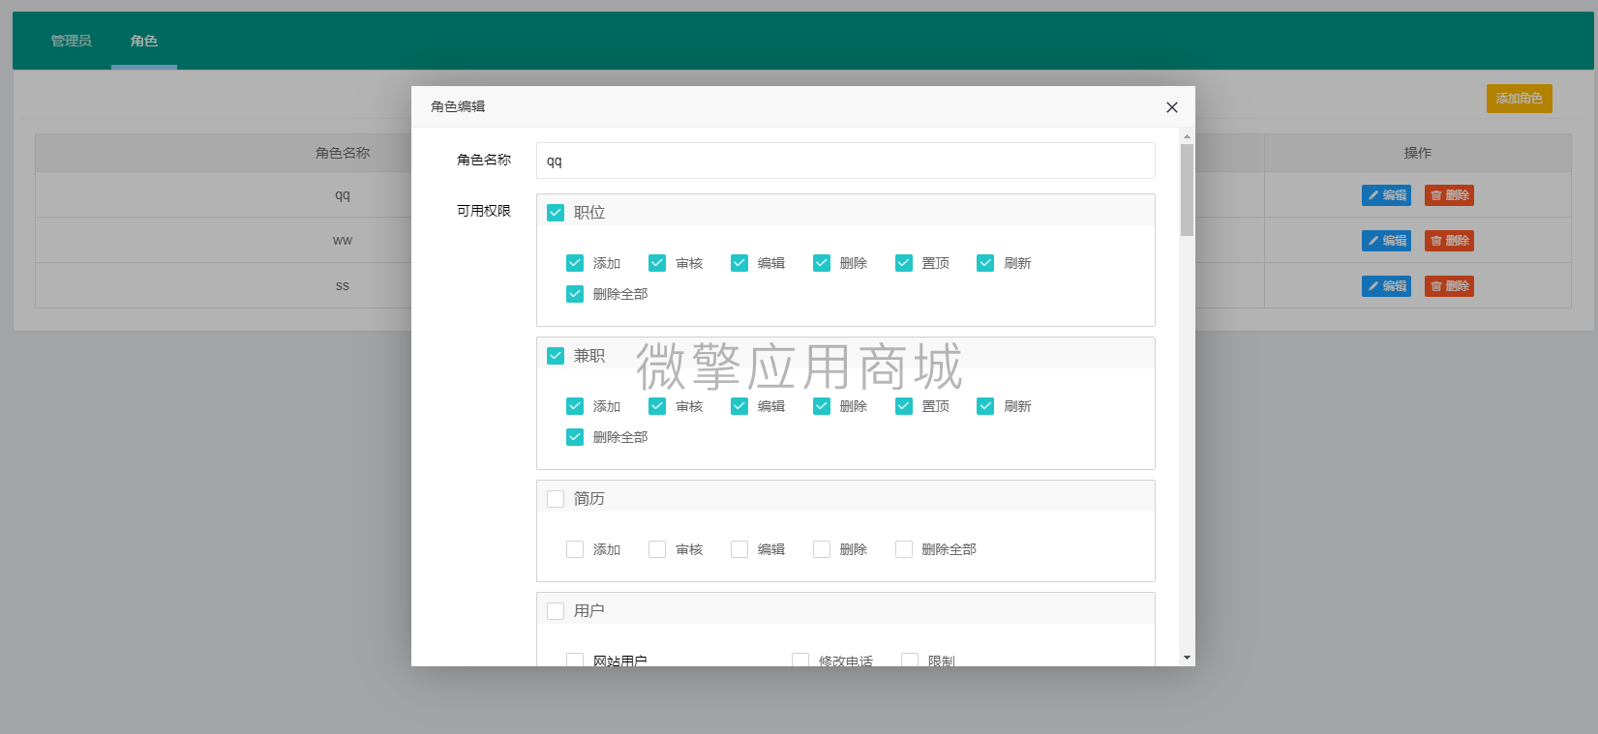
Task: Click the 添加角色 button
Action: click(1519, 99)
